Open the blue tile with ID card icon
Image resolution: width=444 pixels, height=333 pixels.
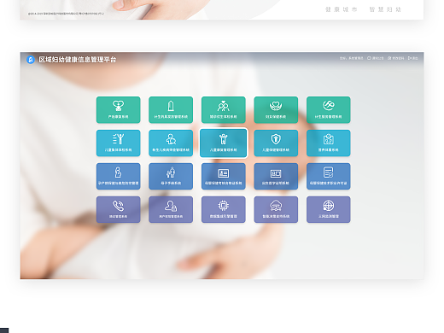click(x=224, y=176)
